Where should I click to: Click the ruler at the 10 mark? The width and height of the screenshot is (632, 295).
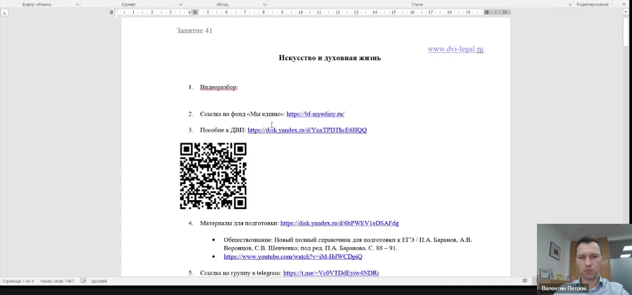(300, 12)
